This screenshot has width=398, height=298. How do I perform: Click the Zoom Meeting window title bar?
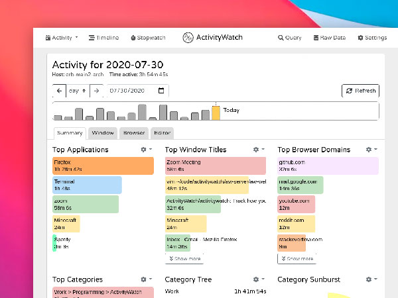[x=216, y=166]
